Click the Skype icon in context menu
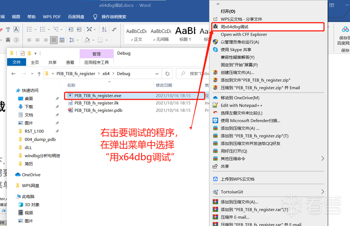Screen dimensions: 350x226 click(215, 50)
